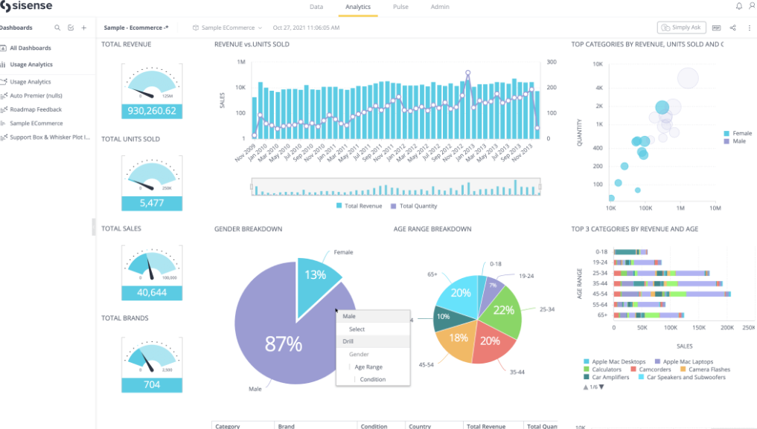Choose Age Range in the drill menu

click(x=368, y=367)
